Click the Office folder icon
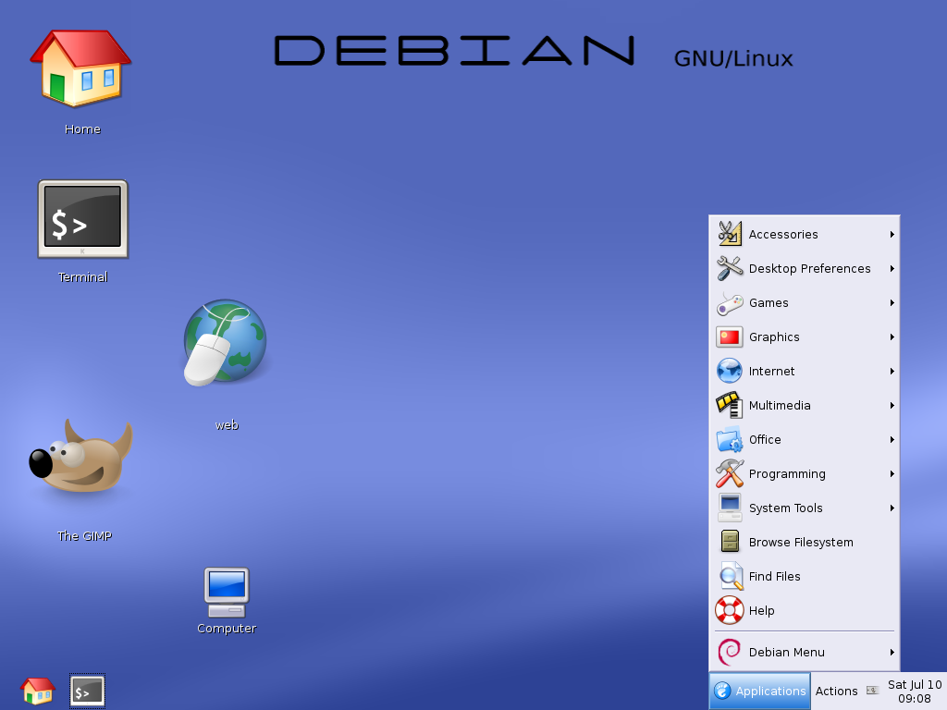The width and height of the screenshot is (947, 710). (x=730, y=439)
